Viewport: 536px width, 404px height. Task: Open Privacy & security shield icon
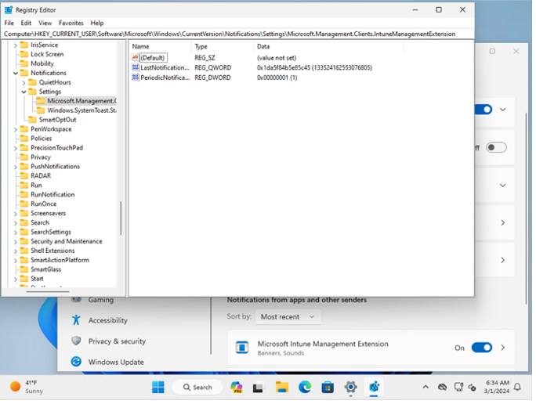(76, 341)
